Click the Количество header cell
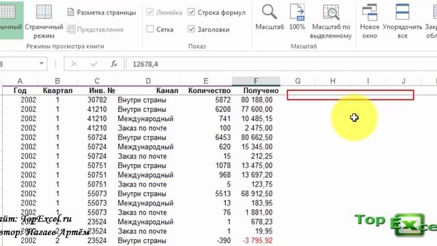437x246 pixels. coord(206,91)
